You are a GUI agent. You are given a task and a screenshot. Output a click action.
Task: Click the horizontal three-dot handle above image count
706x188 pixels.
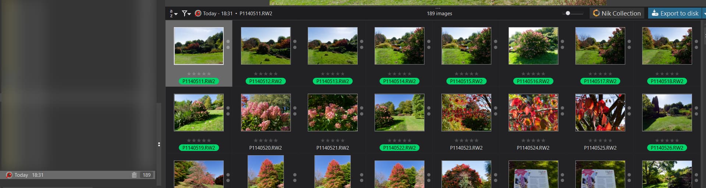pyautogui.click(x=438, y=8)
